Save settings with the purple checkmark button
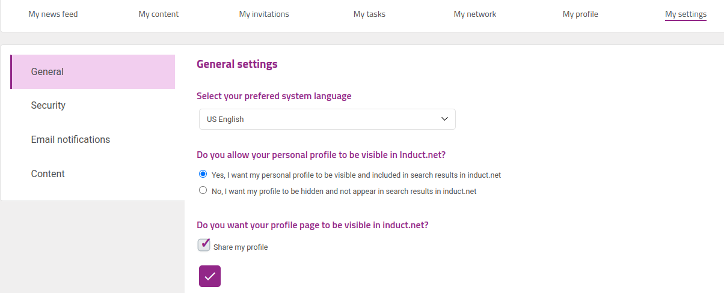Image resolution: width=724 pixels, height=293 pixels. pyautogui.click(x=210, y=276)
